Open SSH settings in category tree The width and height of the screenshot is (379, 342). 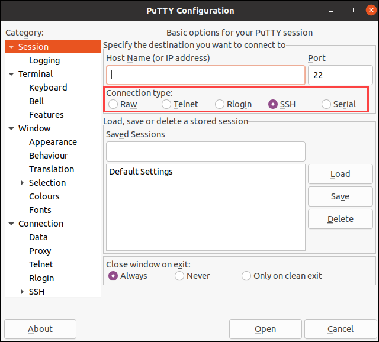click(37, 292)
